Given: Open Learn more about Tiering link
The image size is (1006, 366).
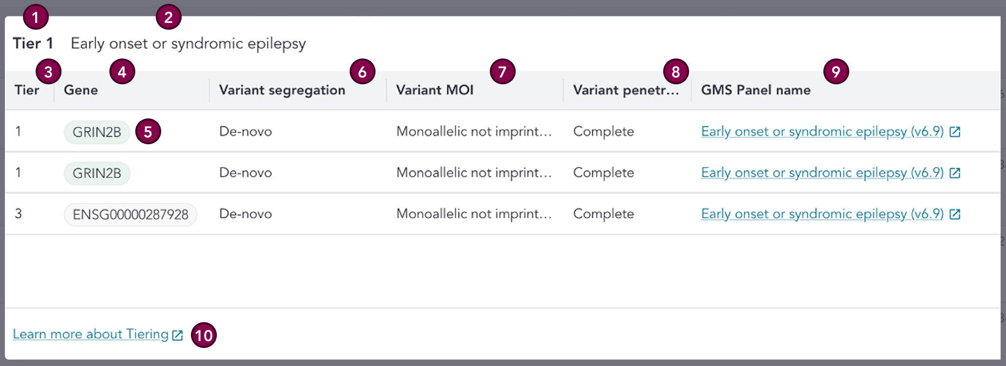Looking at the screenshot, I should coord(90,334).
